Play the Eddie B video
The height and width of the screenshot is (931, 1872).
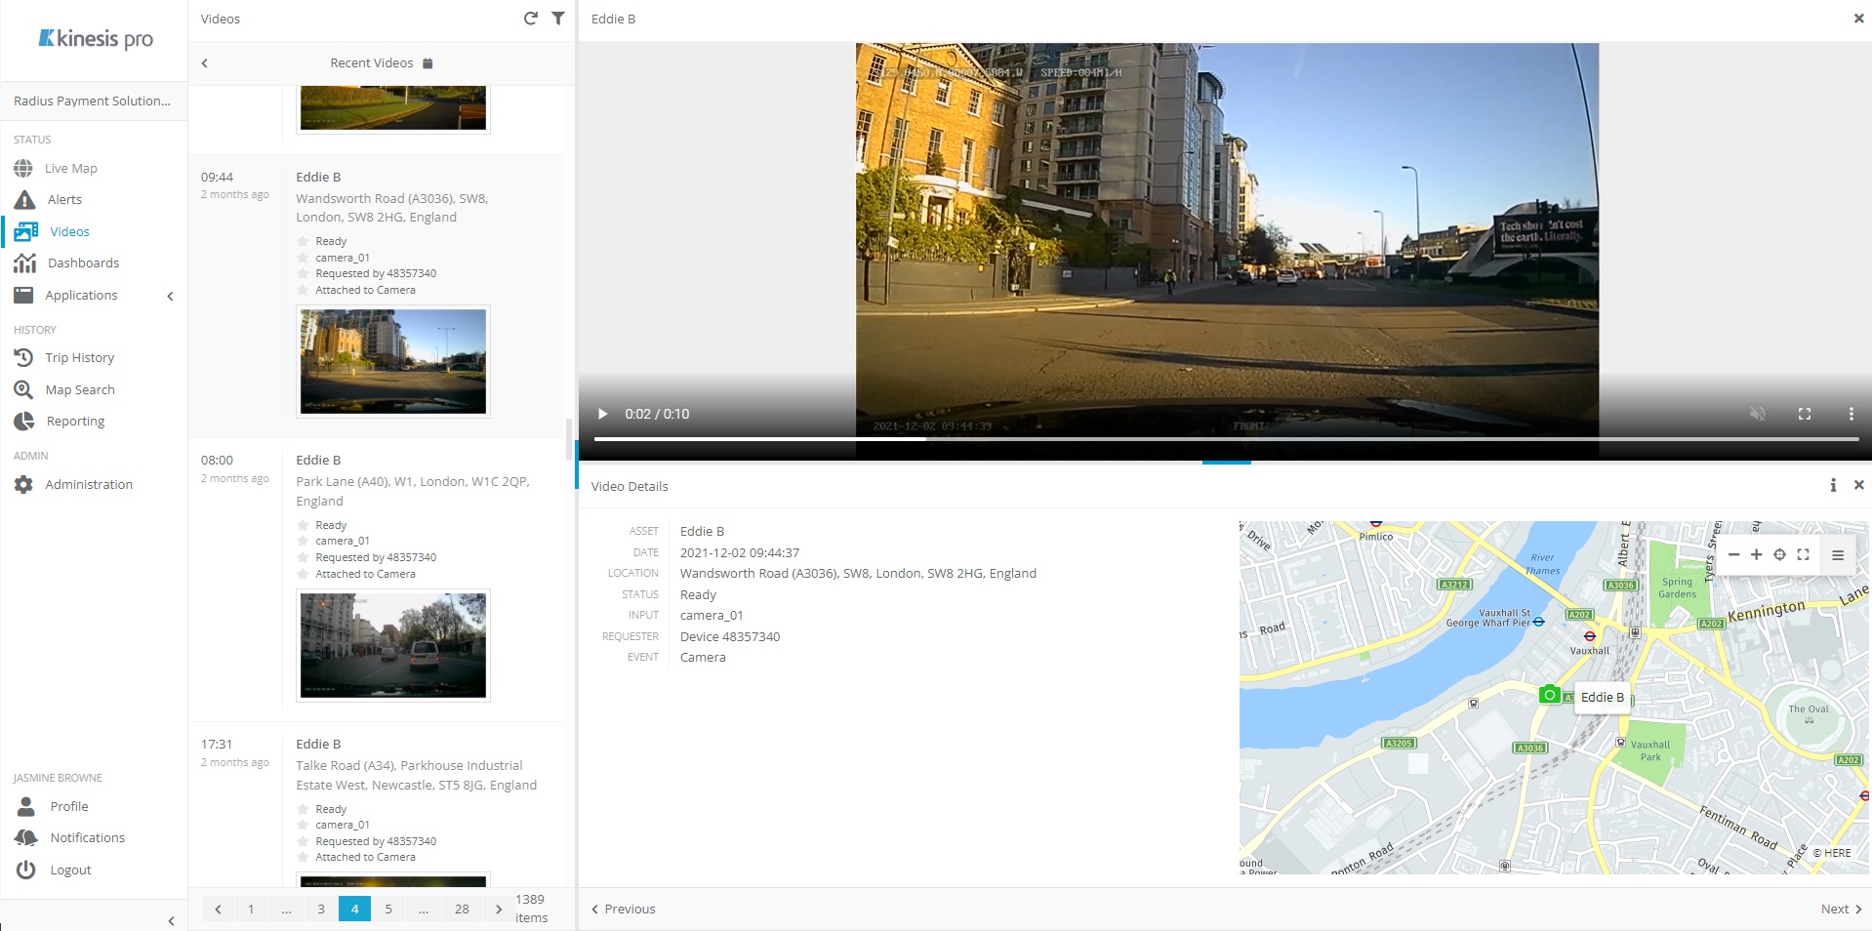[602, 414]
